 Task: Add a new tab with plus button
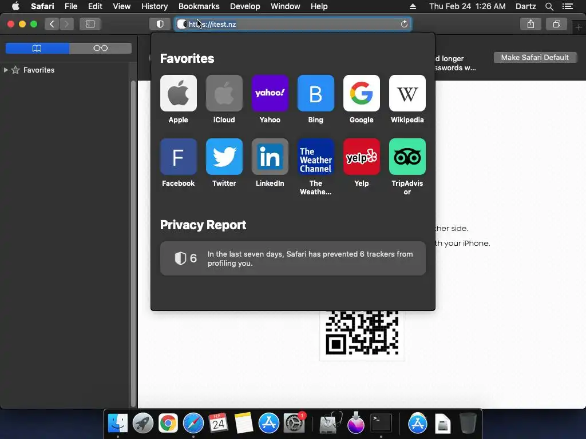579,27
